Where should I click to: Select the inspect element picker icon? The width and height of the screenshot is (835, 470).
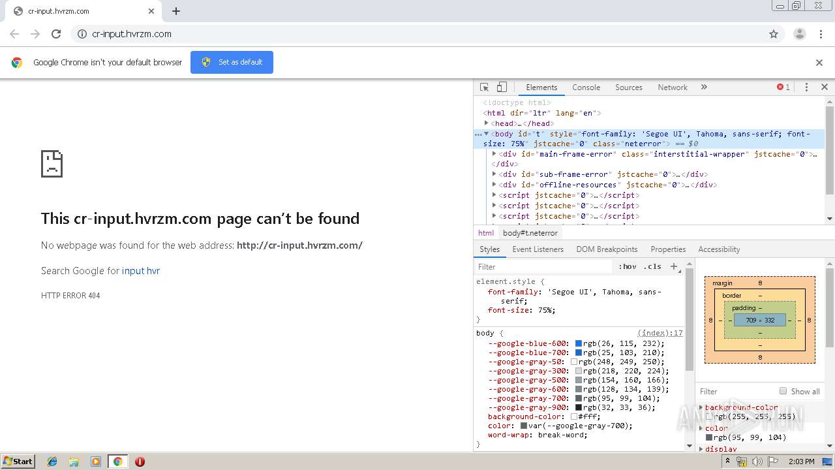click(484, 87)
